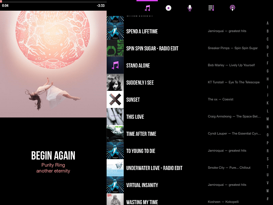273x205 pixels.
Task: Play the song Virtual Insanity
Action: click(185, 185)
